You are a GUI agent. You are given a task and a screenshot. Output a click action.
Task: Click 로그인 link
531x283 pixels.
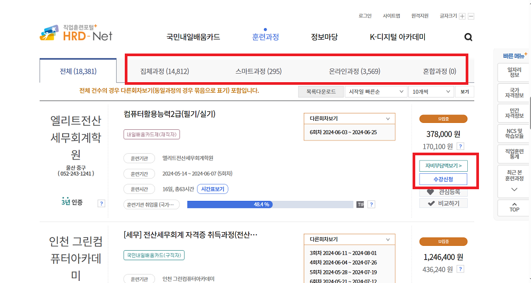pyautogui.click(x=365, y=16)
